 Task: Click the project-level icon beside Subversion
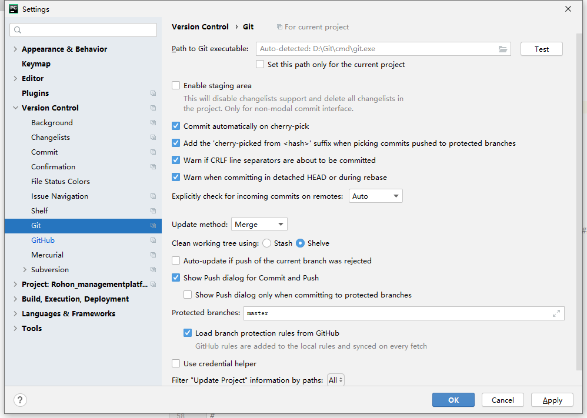click(153, 269)
